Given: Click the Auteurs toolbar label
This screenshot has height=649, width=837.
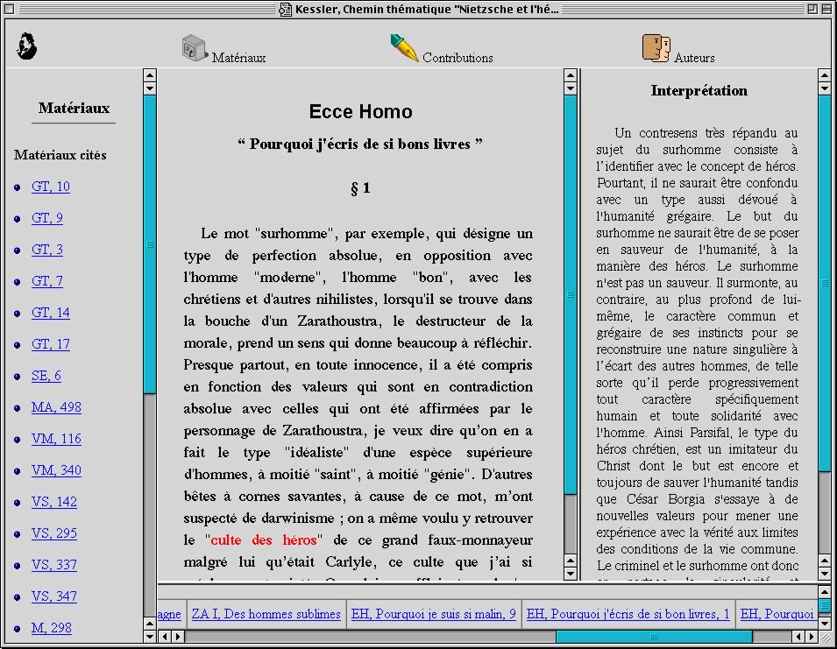Looking at the screenshot, I should 694,58.
